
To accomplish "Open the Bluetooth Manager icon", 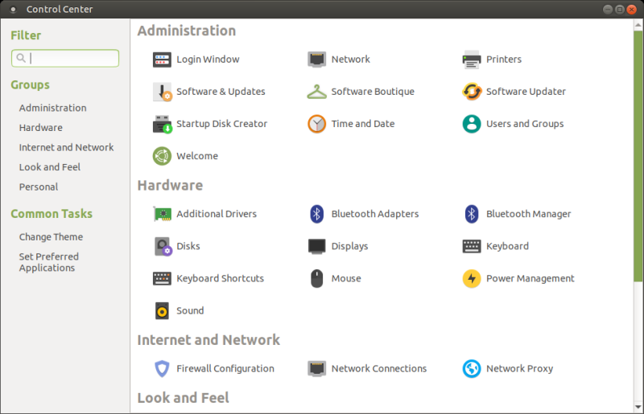I will [472, 214].
